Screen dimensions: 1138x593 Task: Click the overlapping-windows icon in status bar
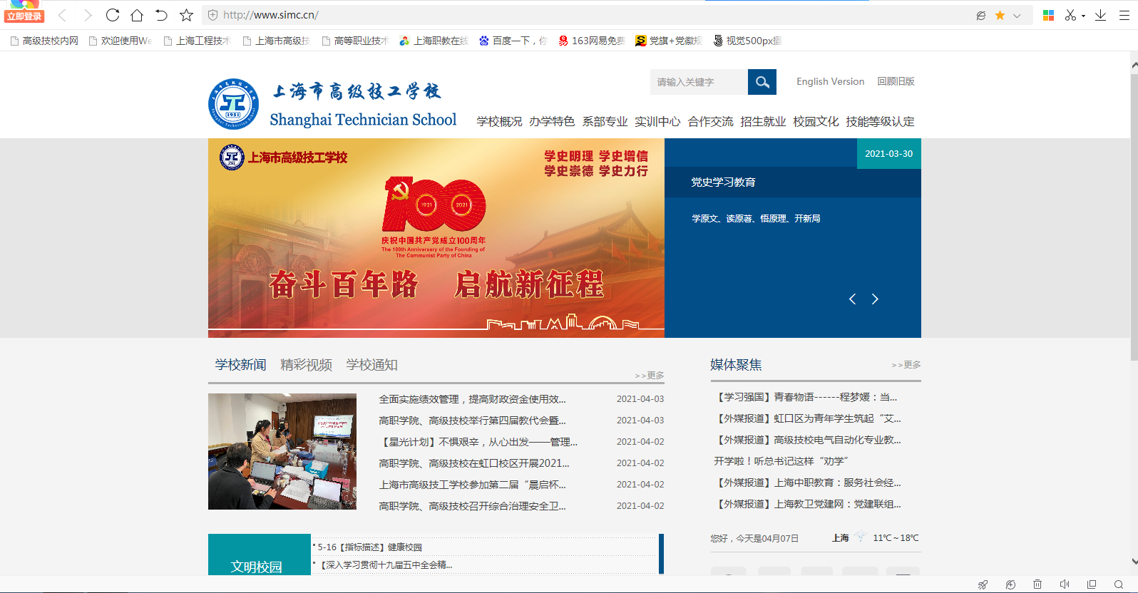coord(1092,584)
